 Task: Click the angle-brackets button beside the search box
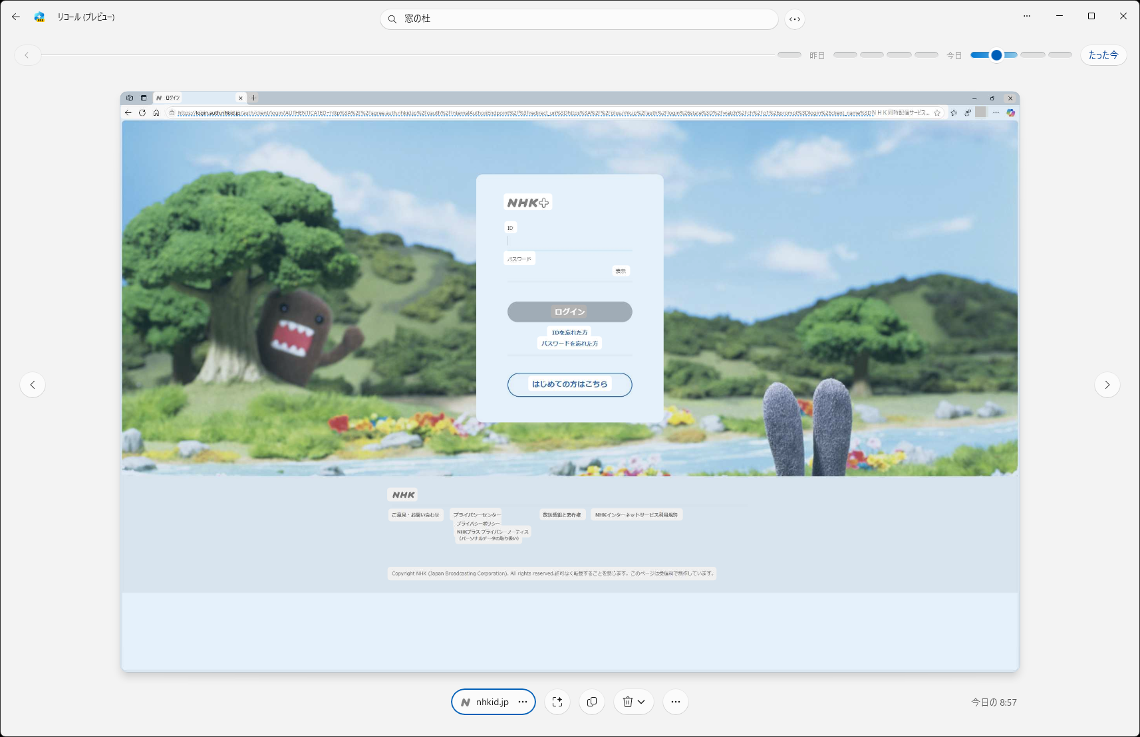pos(795,19)
